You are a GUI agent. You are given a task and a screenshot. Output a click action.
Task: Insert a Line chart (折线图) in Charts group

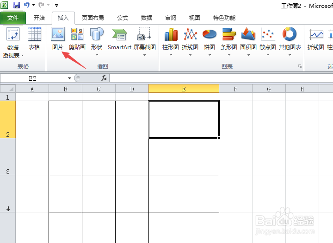[x=190, y=39]
